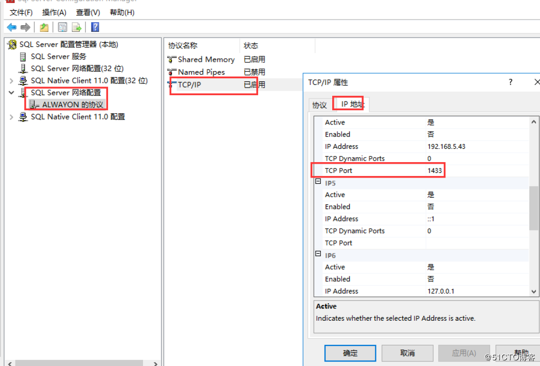This screenshot has width=540, height=366.
Task: Click the IP6 Active value 是
Action: (x=431, y=267)
